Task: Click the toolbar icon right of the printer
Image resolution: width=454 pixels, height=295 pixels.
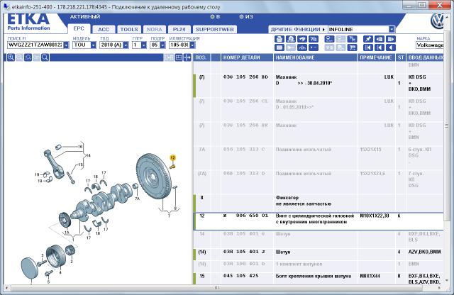Action: tap(291, 39)
